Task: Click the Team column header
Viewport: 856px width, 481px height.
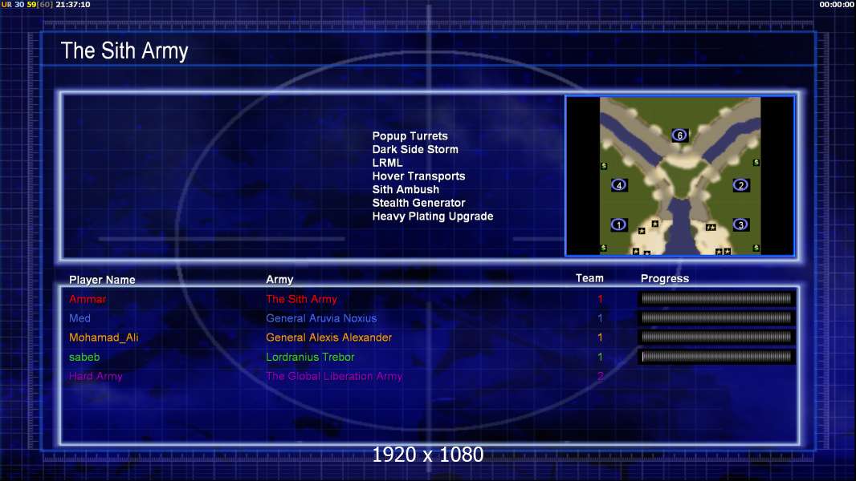Action: click(x=589, y=278)
